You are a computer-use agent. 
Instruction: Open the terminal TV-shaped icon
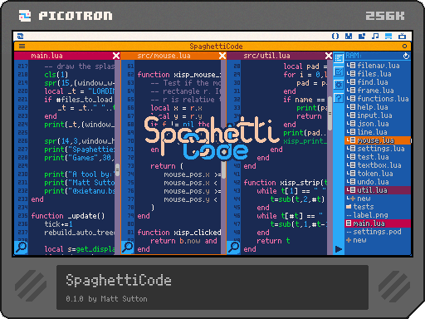point(402,36)
